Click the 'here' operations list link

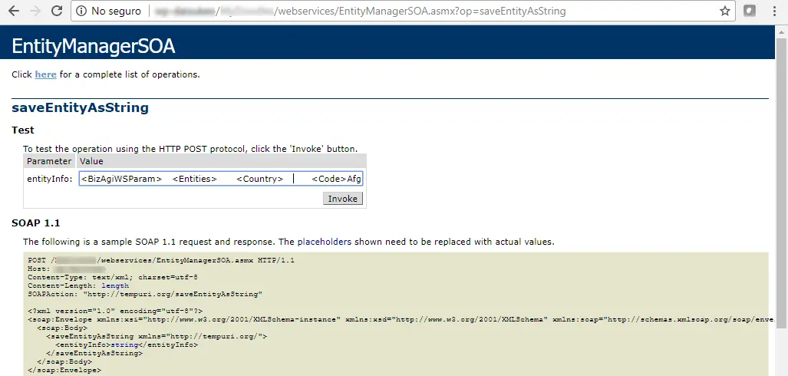(x=45, y=74)
